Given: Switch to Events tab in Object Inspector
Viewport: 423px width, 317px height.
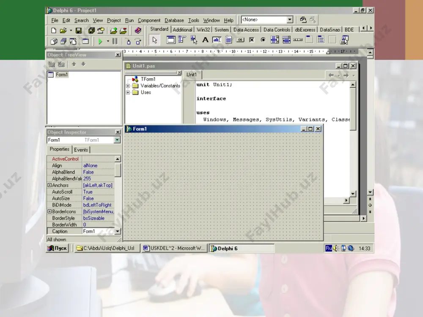Looking at the screenshot, I should click(x=81, y=150).
